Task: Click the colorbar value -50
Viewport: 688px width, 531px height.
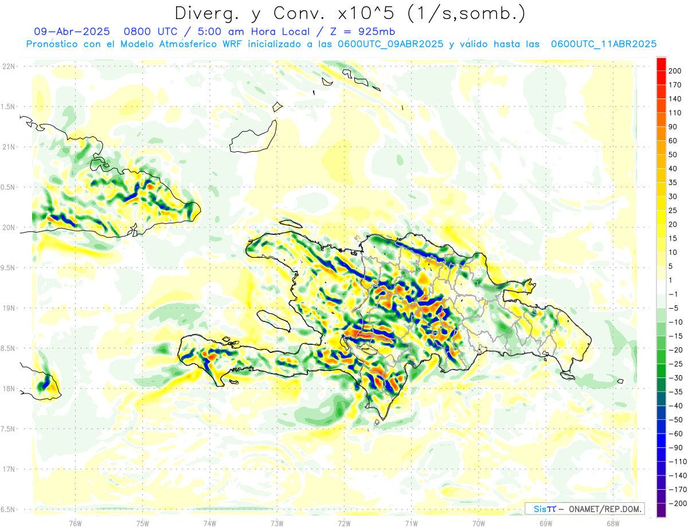Action: (x=675, y=420)
